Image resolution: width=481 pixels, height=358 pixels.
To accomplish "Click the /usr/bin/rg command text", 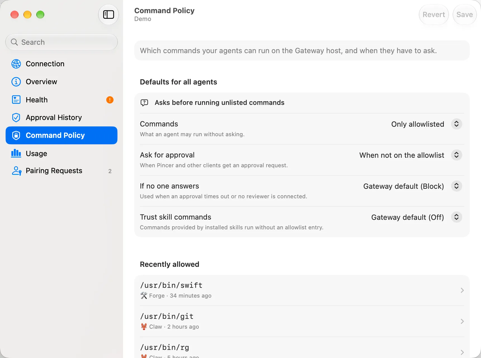I will click(164, 347).
